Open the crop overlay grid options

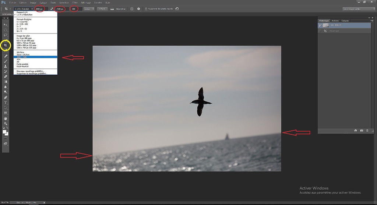pos(132,8)
